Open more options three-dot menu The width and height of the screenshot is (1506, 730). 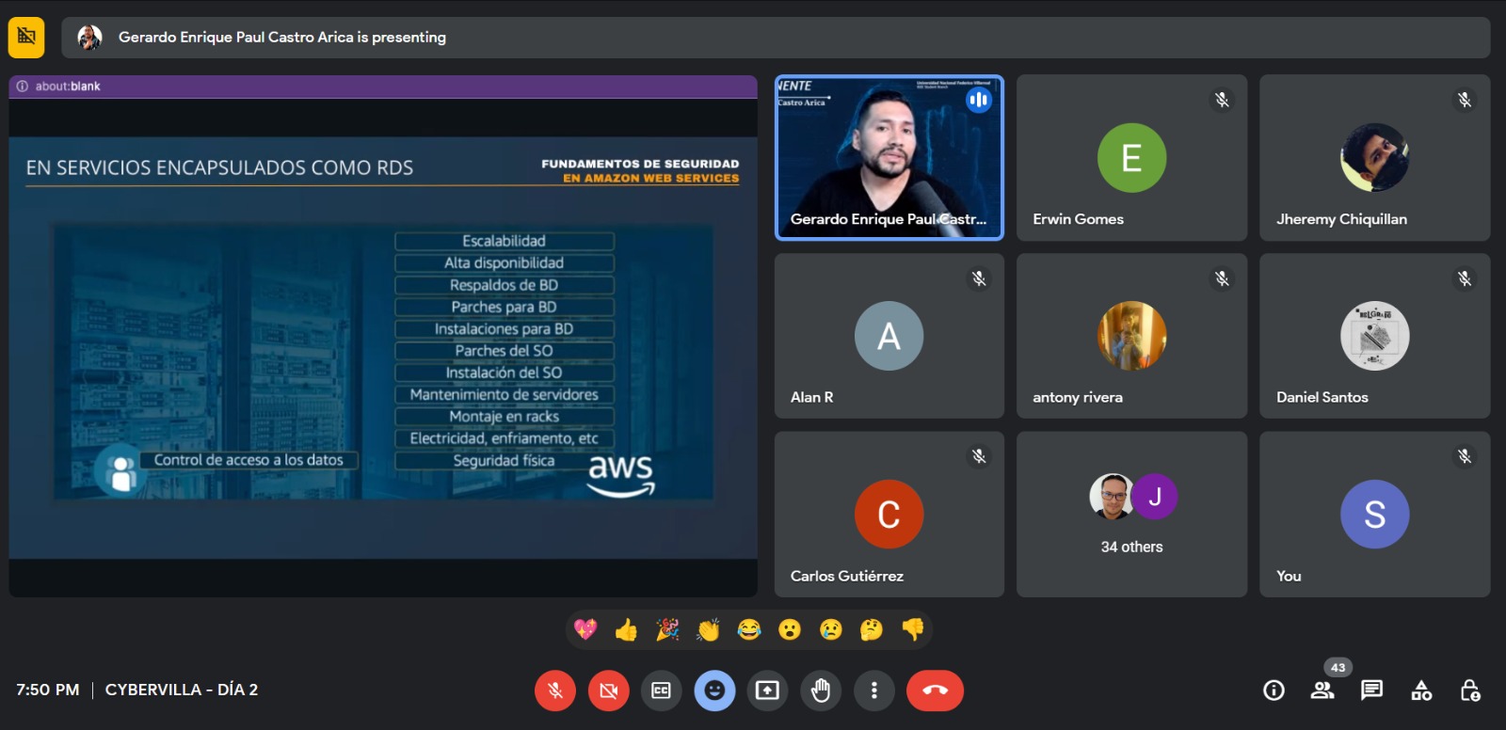tap(873, 690)
